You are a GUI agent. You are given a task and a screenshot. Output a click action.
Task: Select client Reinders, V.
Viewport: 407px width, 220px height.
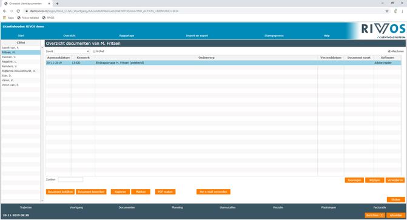coord(21,67)
